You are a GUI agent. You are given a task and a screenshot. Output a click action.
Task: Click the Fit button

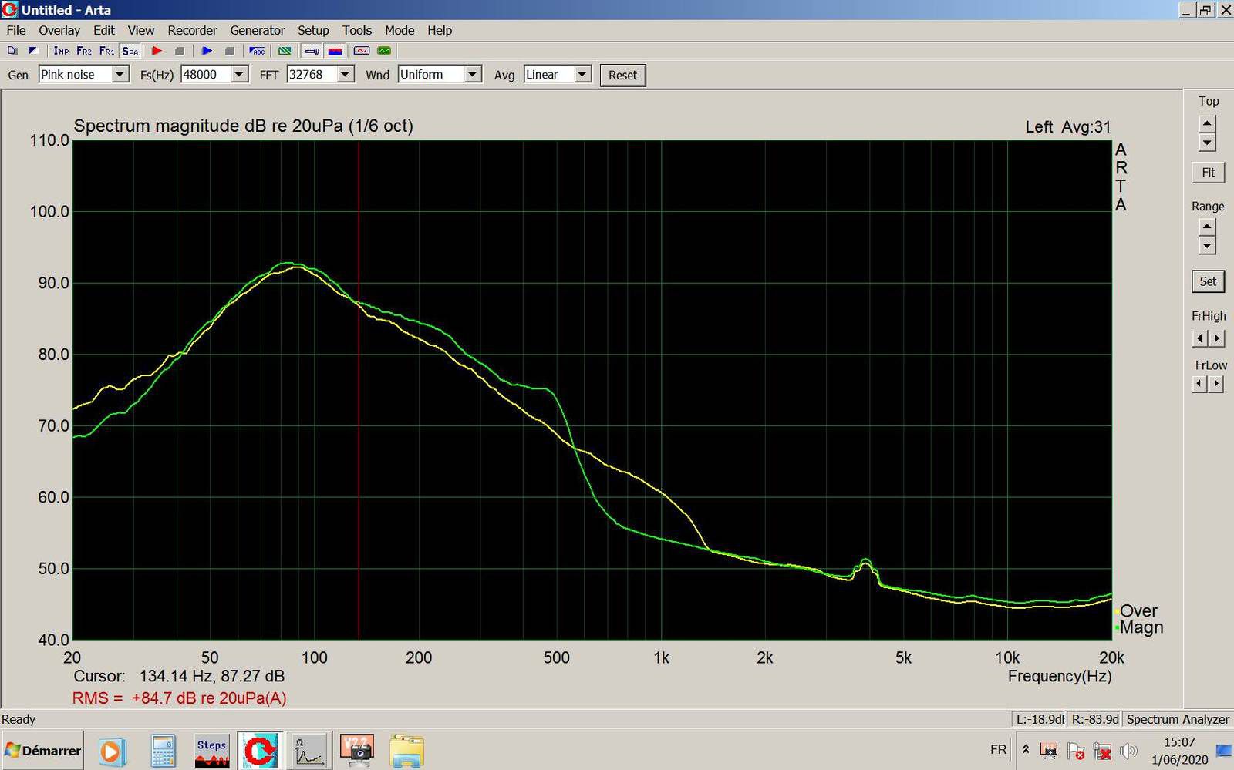[x=1208, y=173]
